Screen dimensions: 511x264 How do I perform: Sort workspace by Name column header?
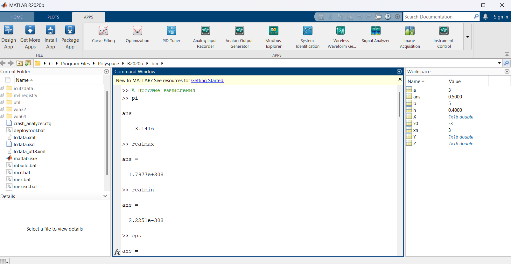click(x=426, y=81)
